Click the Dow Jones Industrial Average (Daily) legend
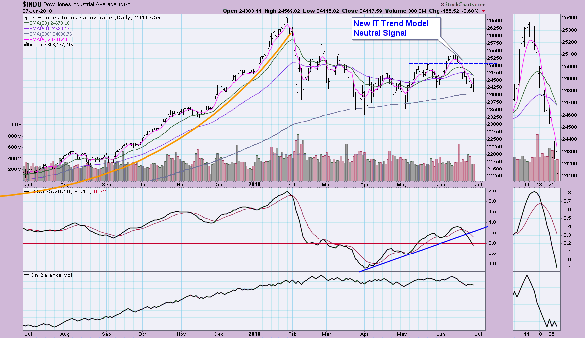The image size is (585, 338). 92,17
